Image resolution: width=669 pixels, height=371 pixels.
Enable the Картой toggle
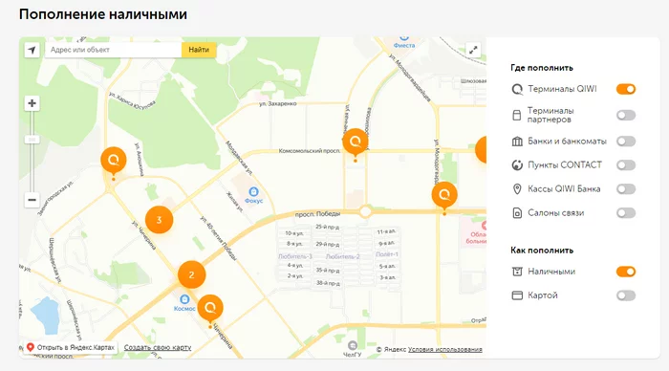click(626, 295)
